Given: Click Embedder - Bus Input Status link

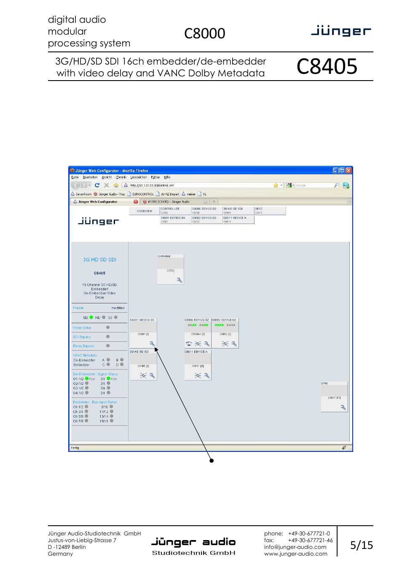Looking at the screenshot, I should [x=95, y=402].
